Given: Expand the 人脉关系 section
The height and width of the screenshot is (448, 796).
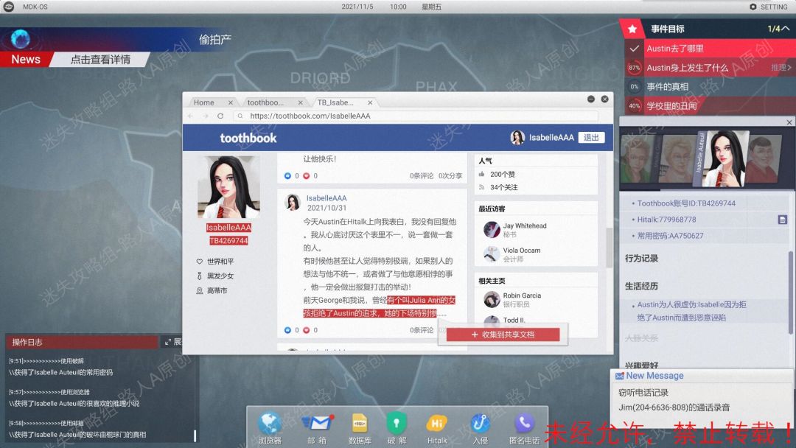Looking at the screenshot, I should tap(641, 338).
